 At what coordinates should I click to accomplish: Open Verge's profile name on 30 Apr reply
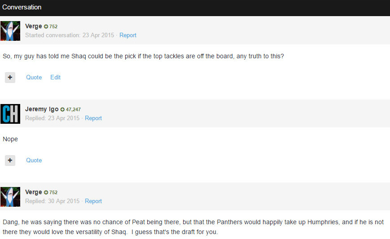(33, 192)
